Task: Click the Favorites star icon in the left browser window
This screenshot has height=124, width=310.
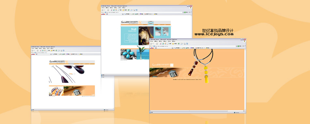Action: tap(52, 51)
